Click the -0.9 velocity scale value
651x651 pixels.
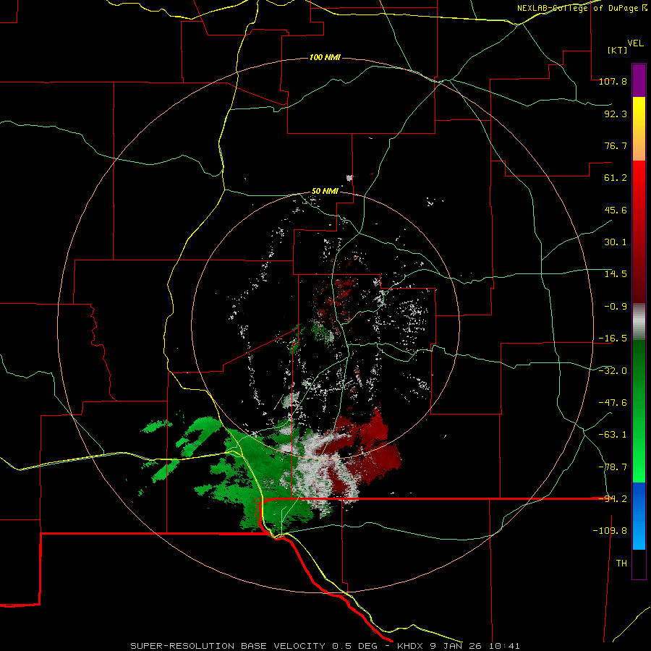pyautogui.click(x=616, y=307)
